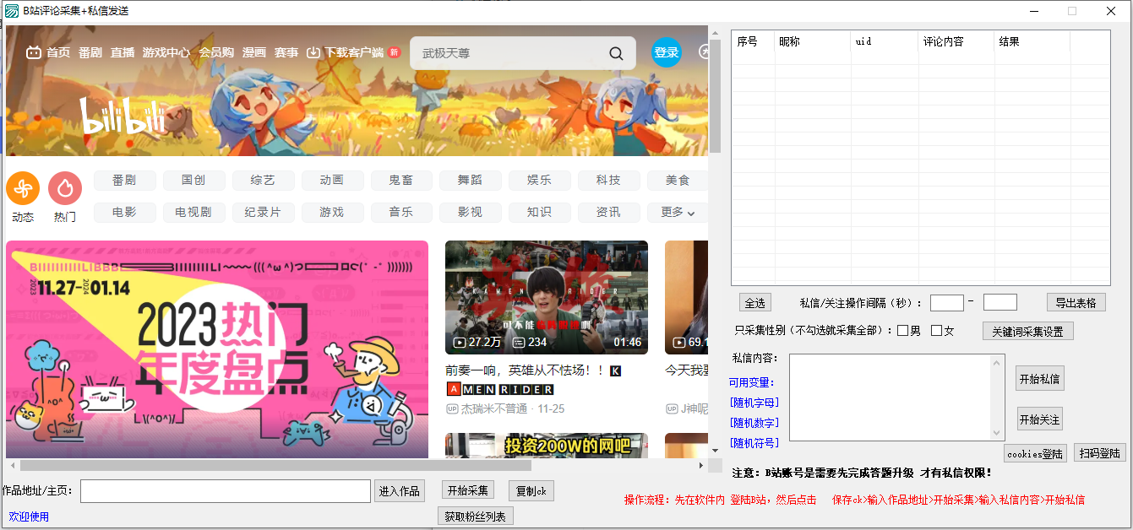
Task: Click the blue 登录 circular button
Action: (x=667, y=52)
